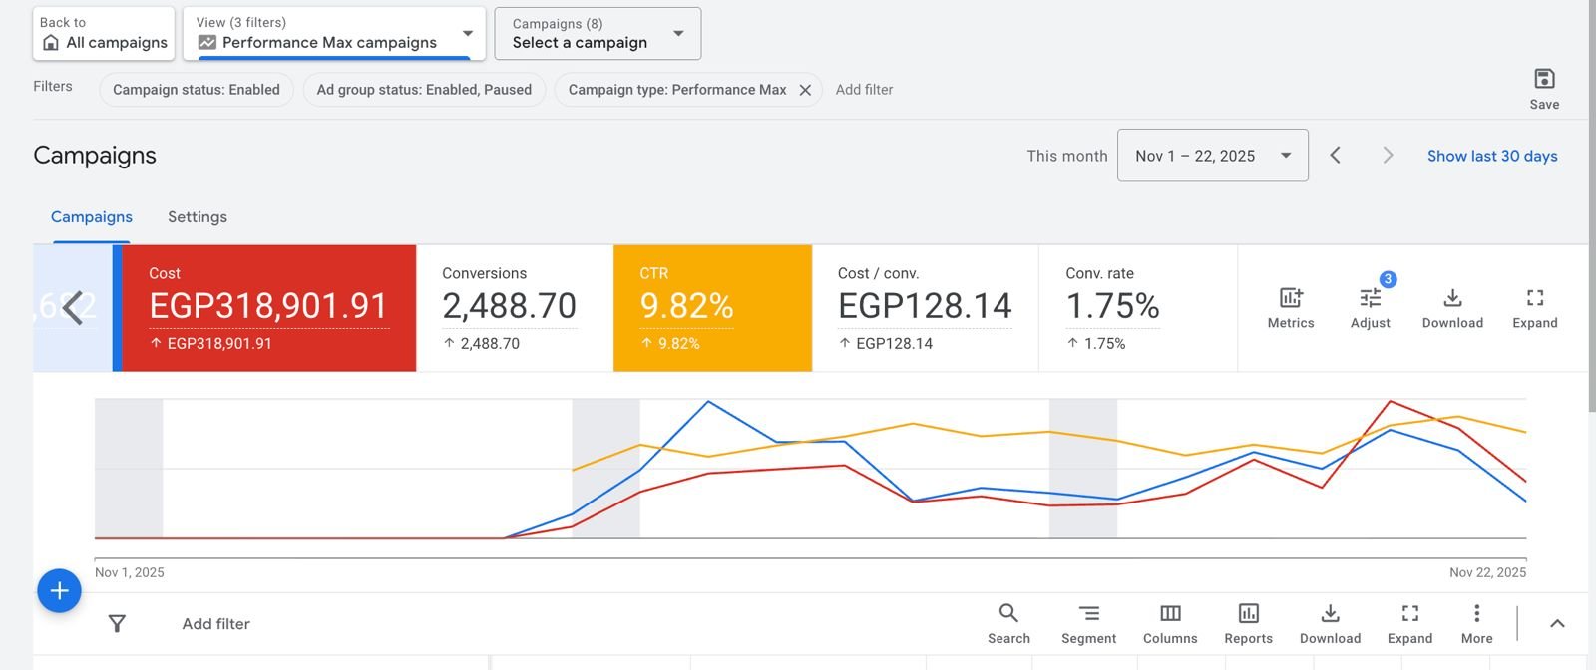Screen dimensions: 1596x670
Task: Click the Save view icon
Action: coord(1544,80)
